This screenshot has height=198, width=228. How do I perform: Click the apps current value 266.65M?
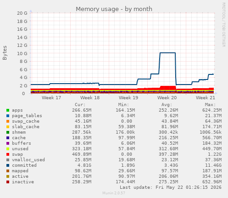(x=82, y=110)
